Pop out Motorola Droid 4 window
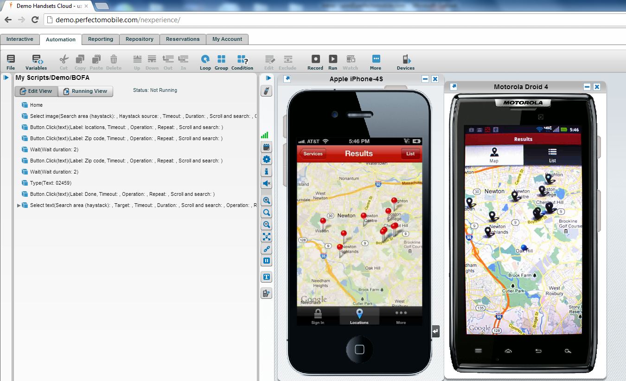 [x=454, y=87]
